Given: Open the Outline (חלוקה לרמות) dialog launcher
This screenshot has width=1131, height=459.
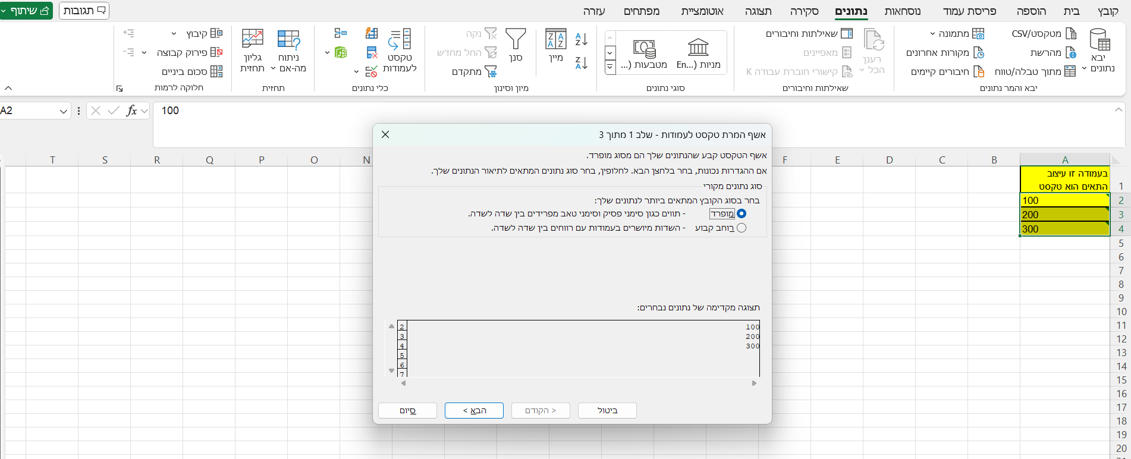Looking at the screenshot, I should [120, 89].
